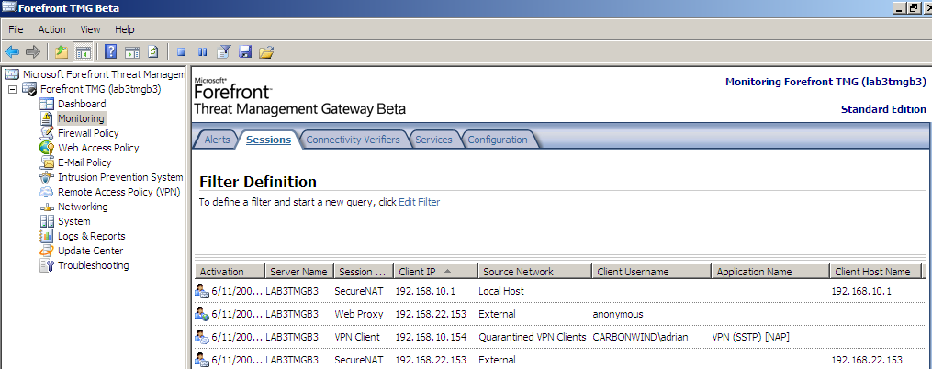Switch to the Configuration tab
The width and height of the screenshot is (932, 369).
coord(498,140)
